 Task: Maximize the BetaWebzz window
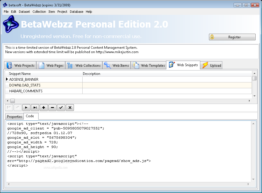(x=246, y=5)
